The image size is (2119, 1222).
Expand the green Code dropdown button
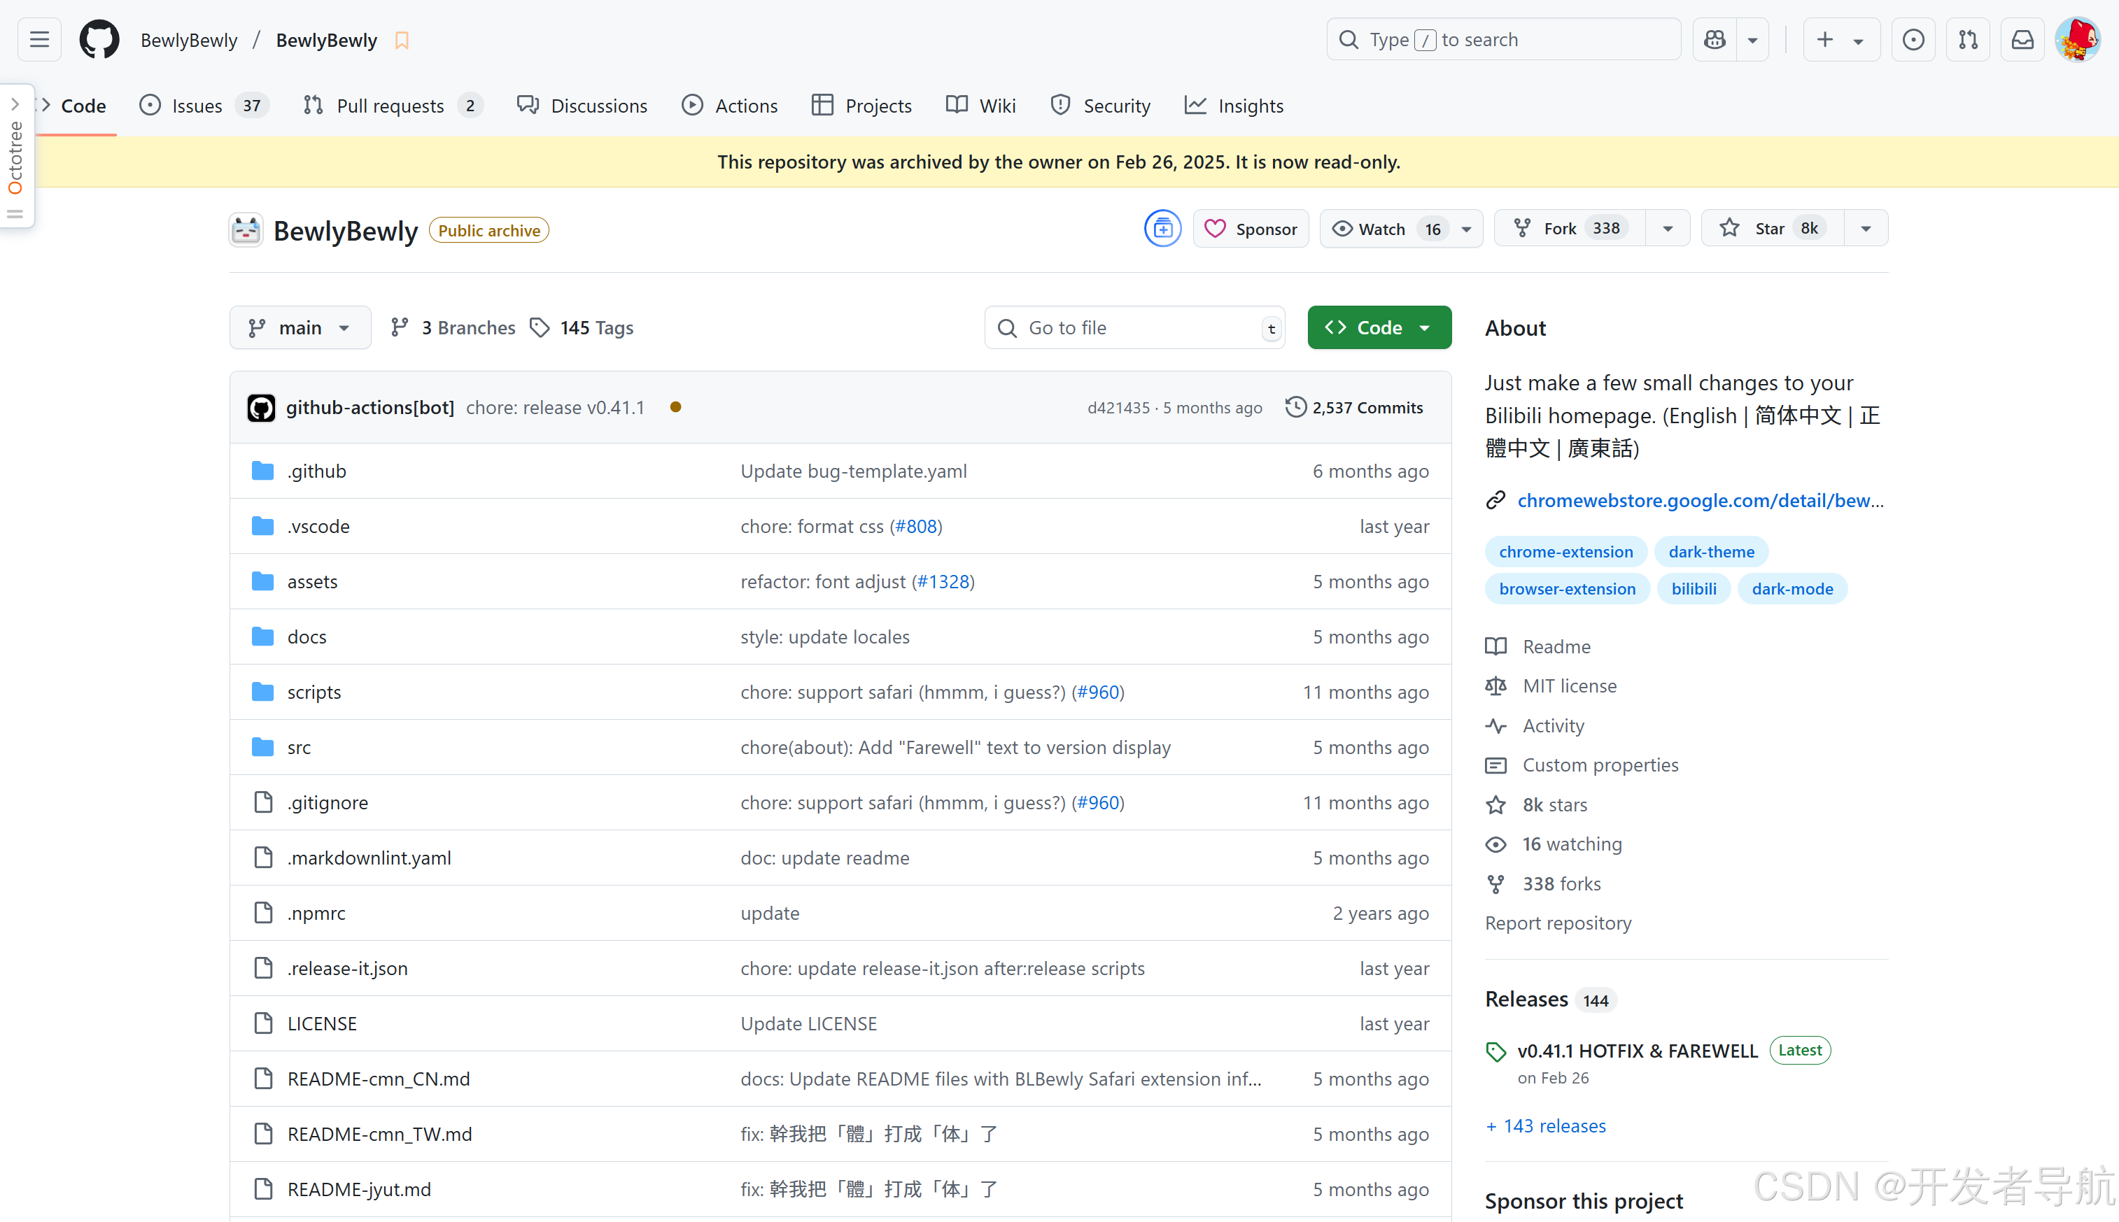pyautogui.click(x=1379, y=327)
